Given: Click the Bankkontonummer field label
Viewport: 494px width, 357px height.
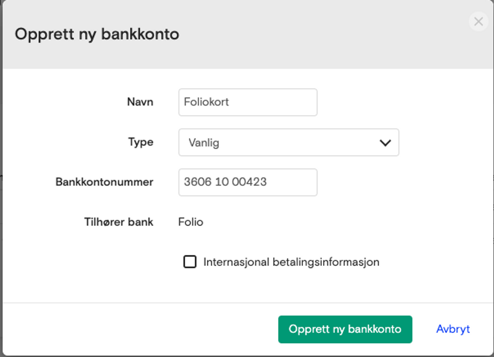Looking at the screenshot, I should tap(105, 182).
